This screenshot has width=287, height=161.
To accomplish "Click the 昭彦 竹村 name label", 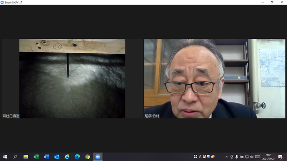I will [x=152, y=116].
